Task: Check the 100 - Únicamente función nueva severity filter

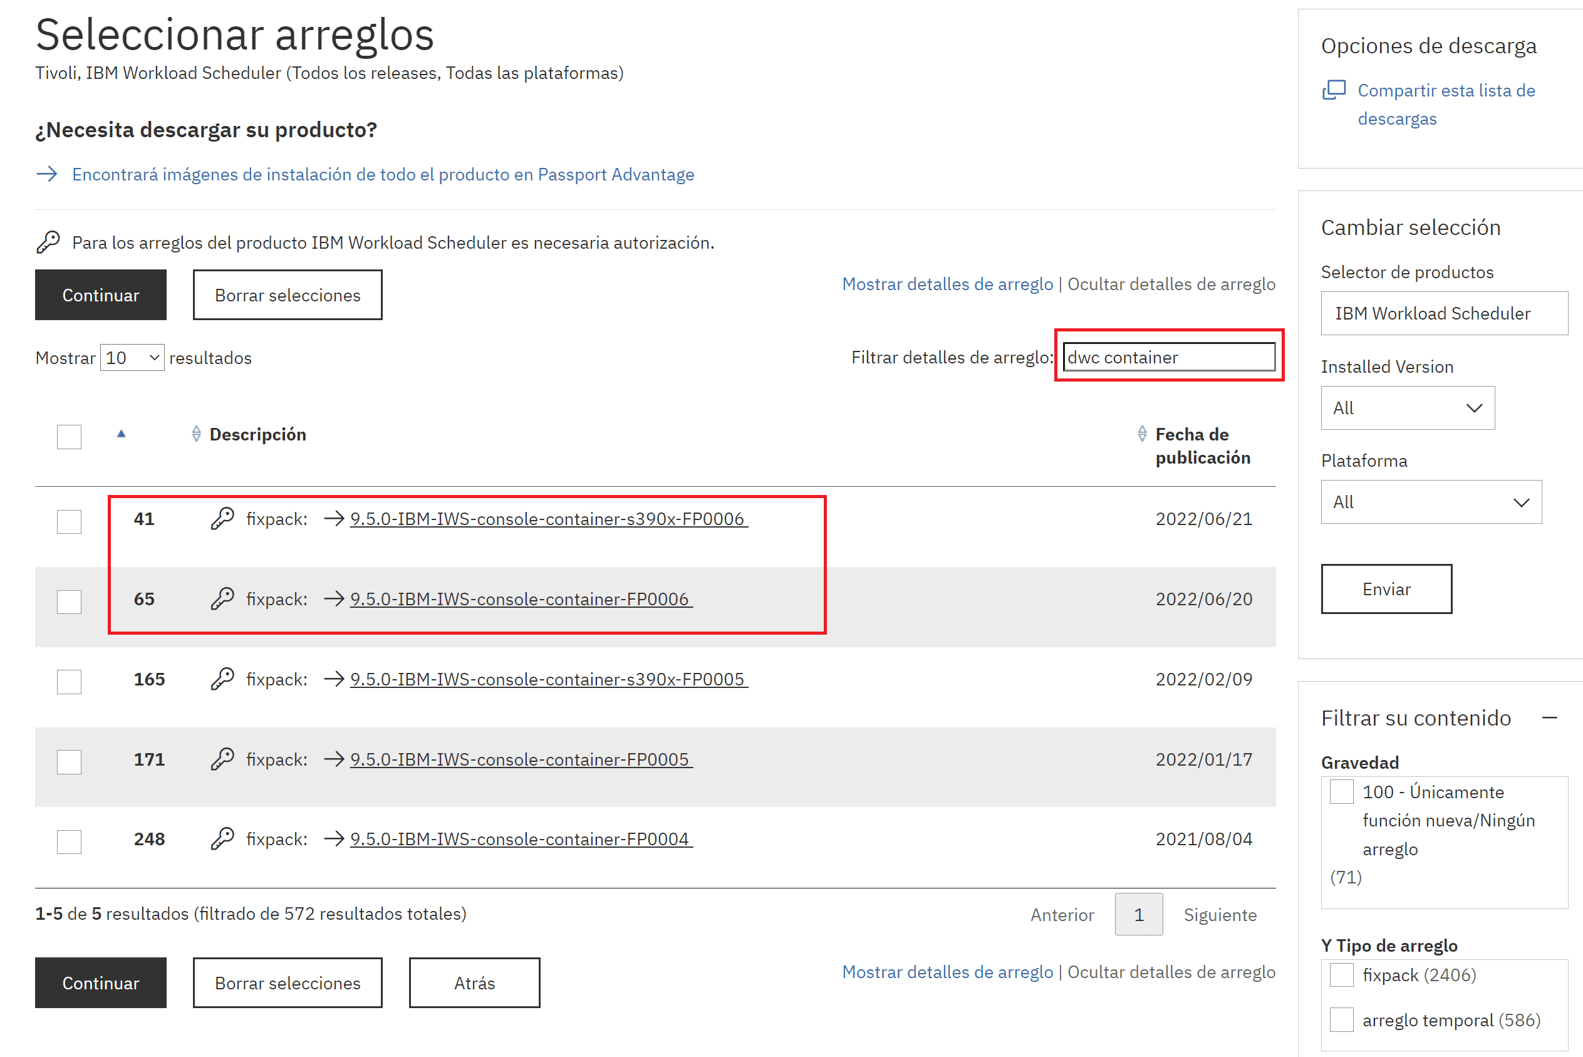Action: click(1342, 791)
